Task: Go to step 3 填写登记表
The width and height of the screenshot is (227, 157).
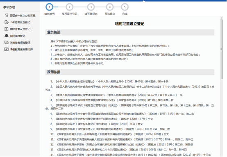Action: 91,7
